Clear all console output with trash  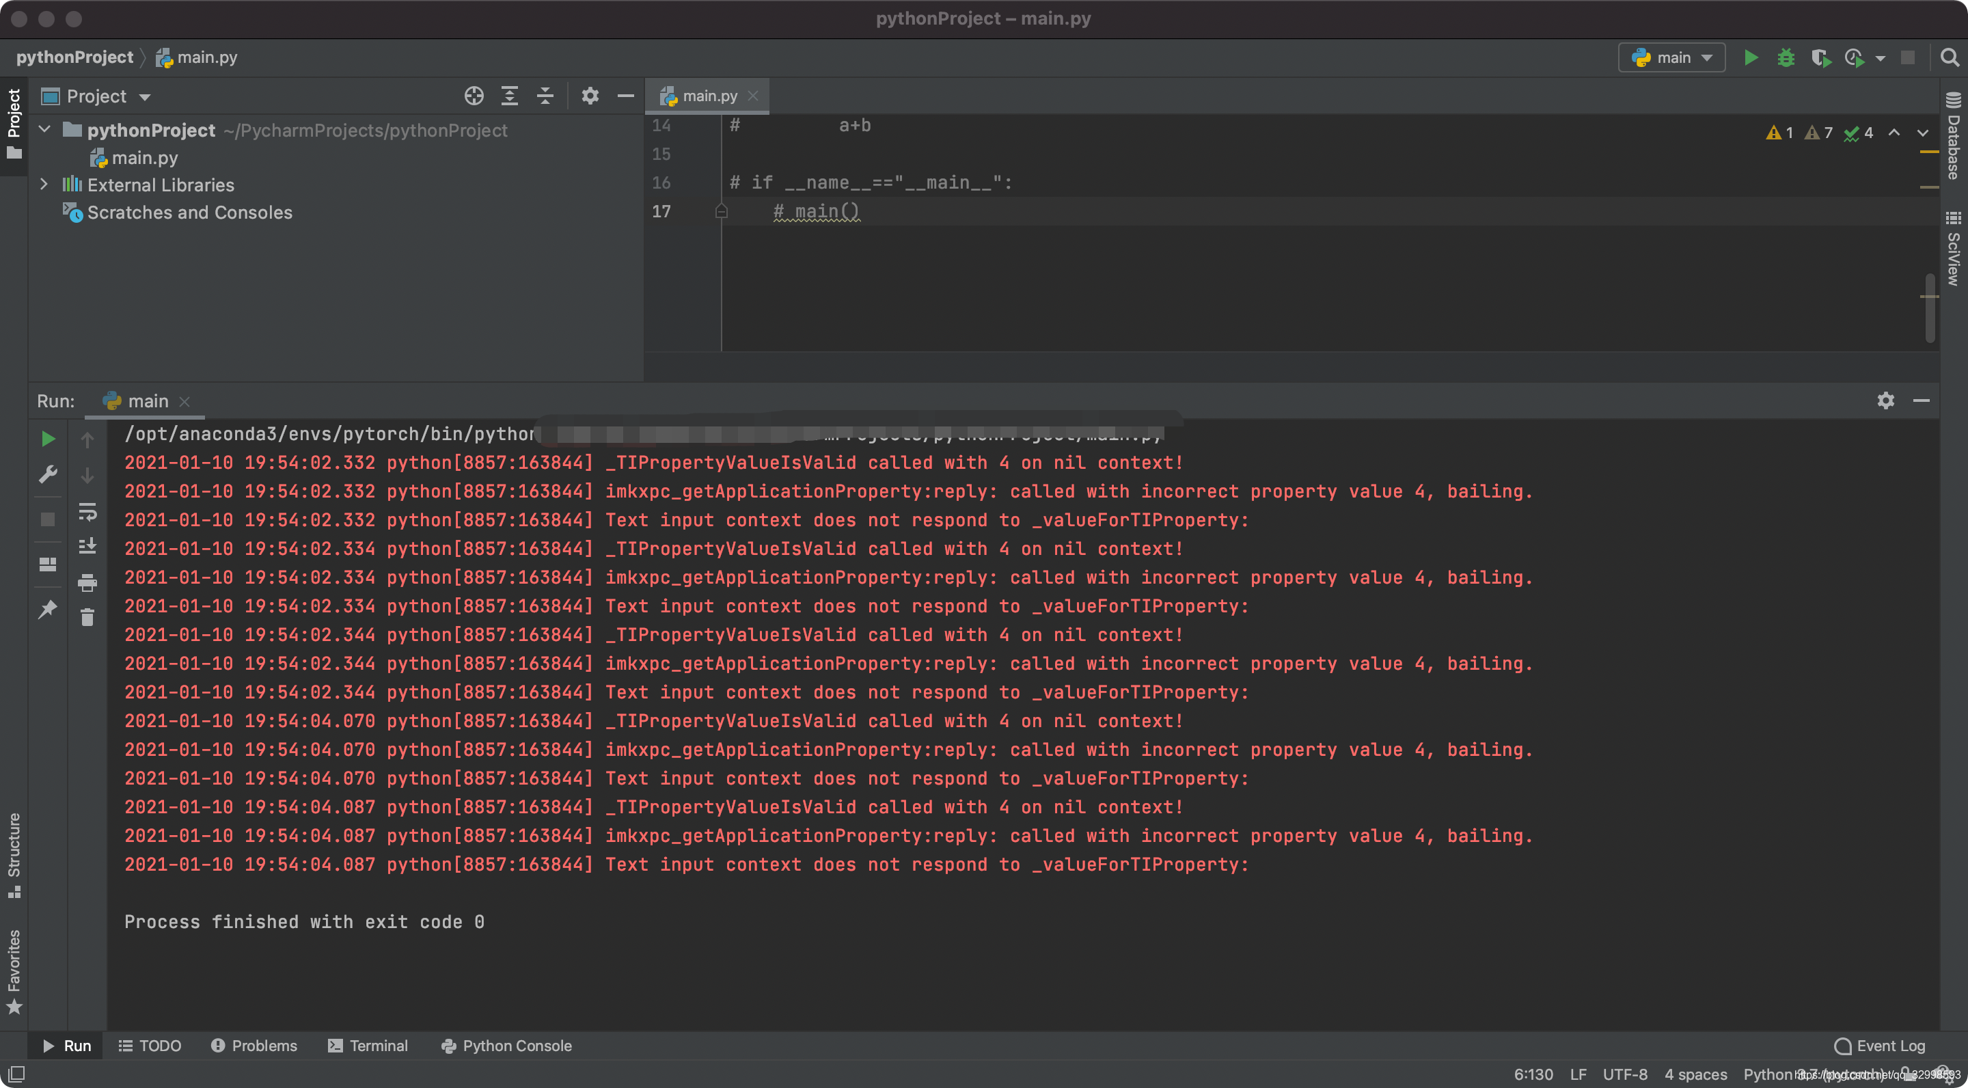(87, 617)
